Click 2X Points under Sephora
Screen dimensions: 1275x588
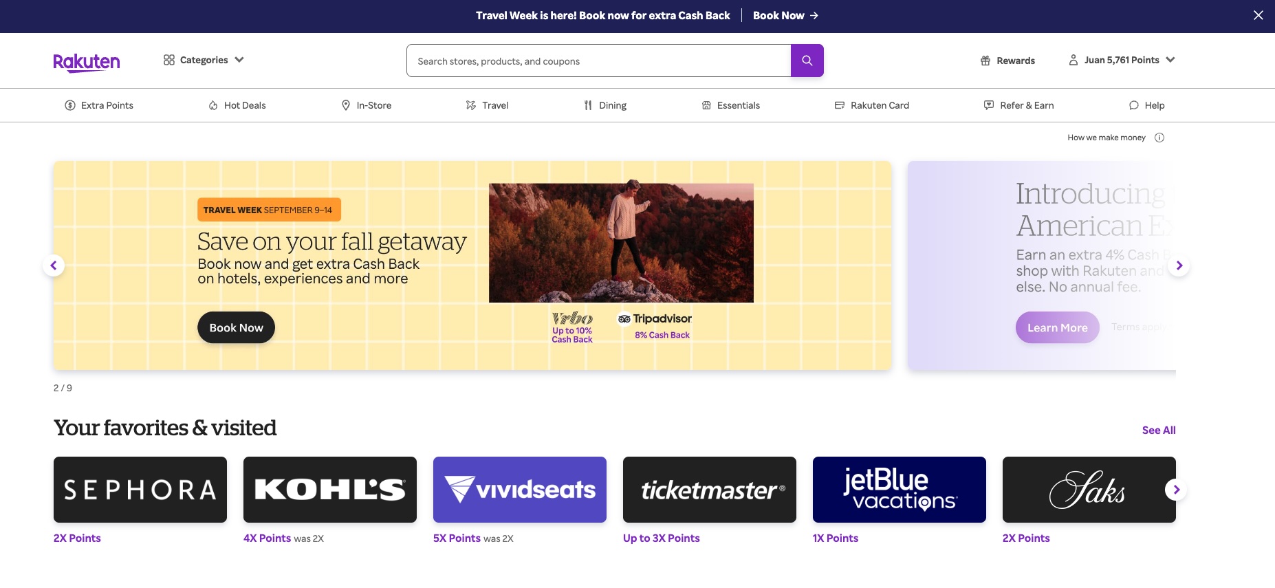coord(77,538)
